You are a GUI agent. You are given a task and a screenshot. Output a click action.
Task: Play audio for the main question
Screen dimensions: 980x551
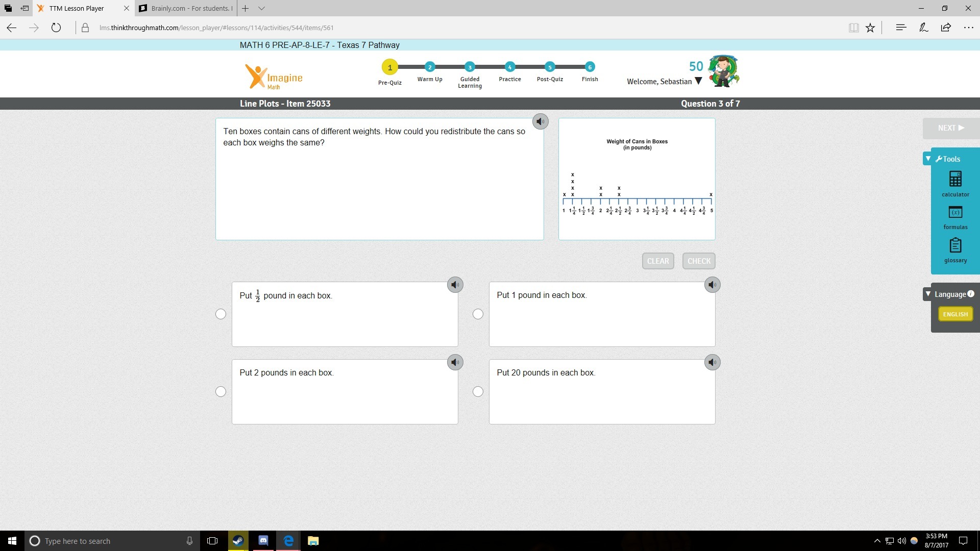tap(540, 121)
